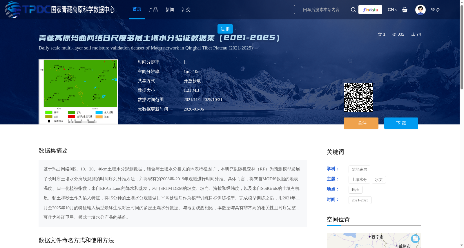This screenshot has height=248, width=464.
Task: Click the 2021/11/1-2025/10/31 time range value
Action: [x=203, y=100]
